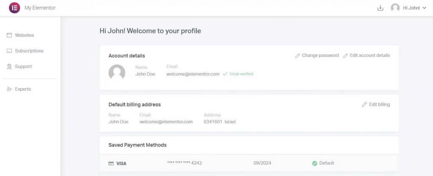
Task: Click the billing email welcome@elementor.com
Action: 166,122
